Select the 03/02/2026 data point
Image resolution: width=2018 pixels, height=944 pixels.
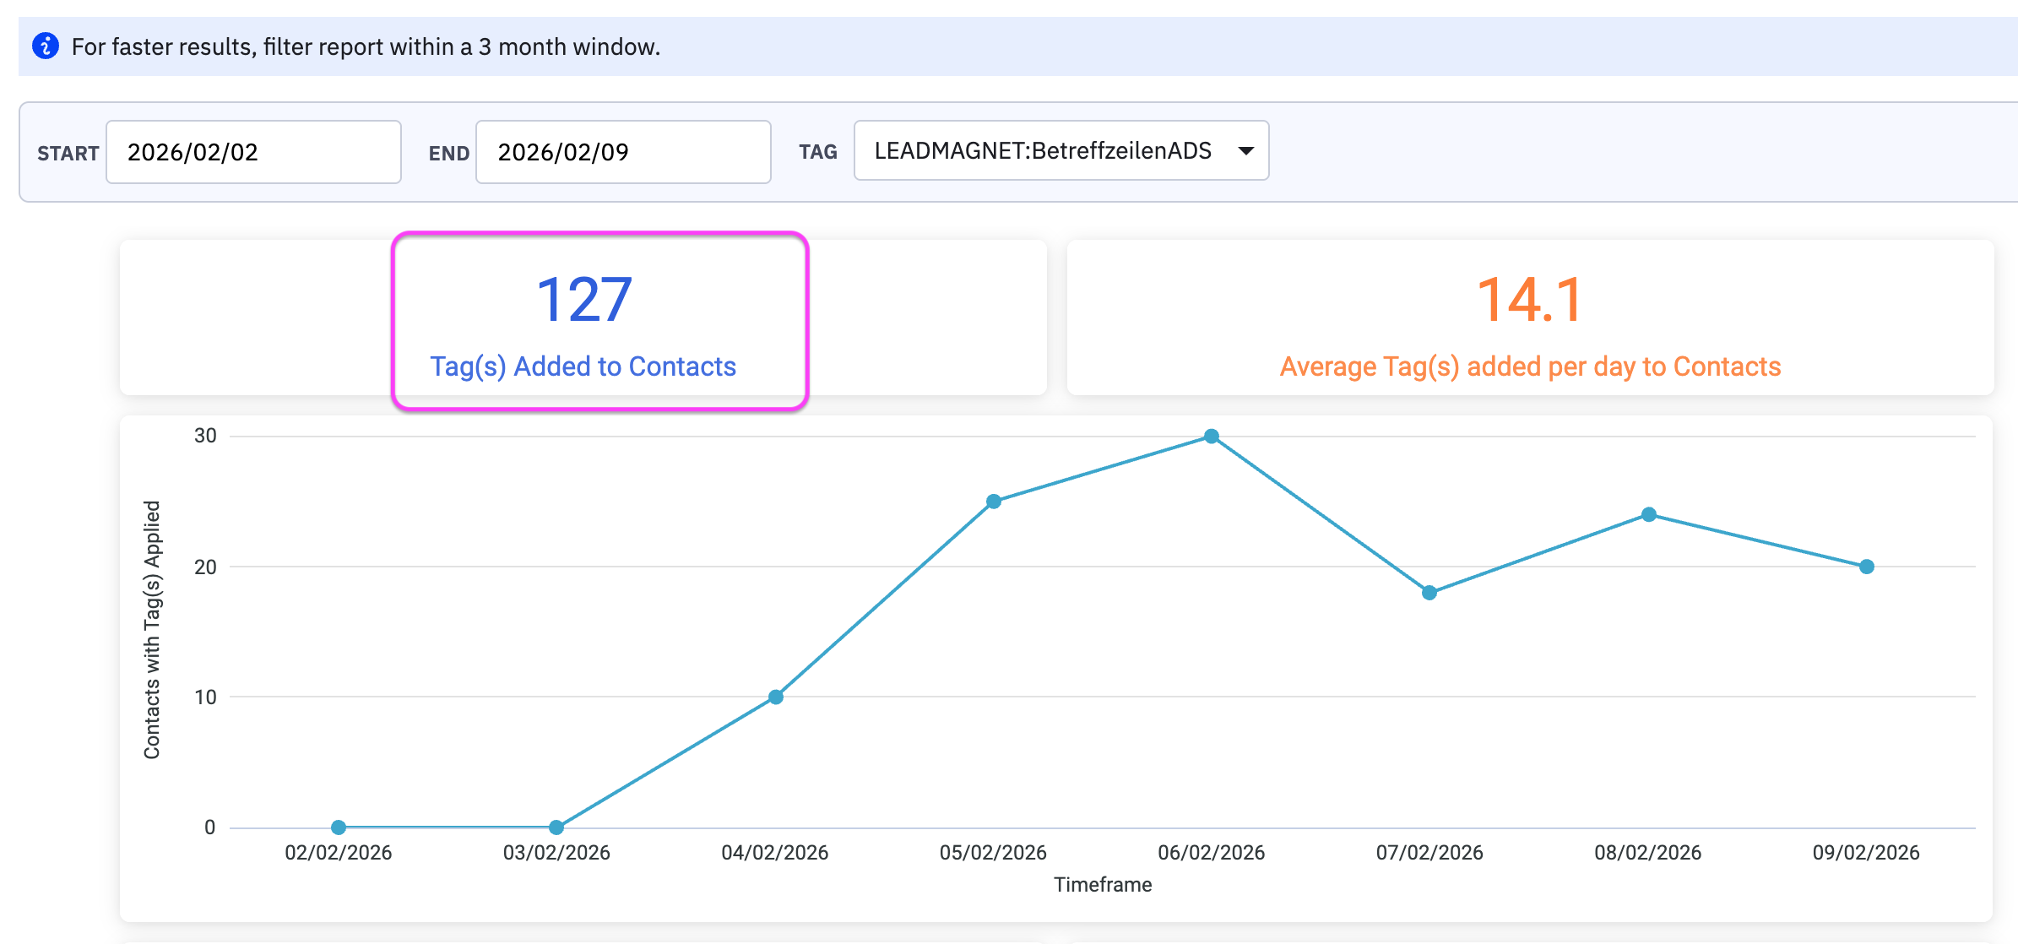pos(556,827)
